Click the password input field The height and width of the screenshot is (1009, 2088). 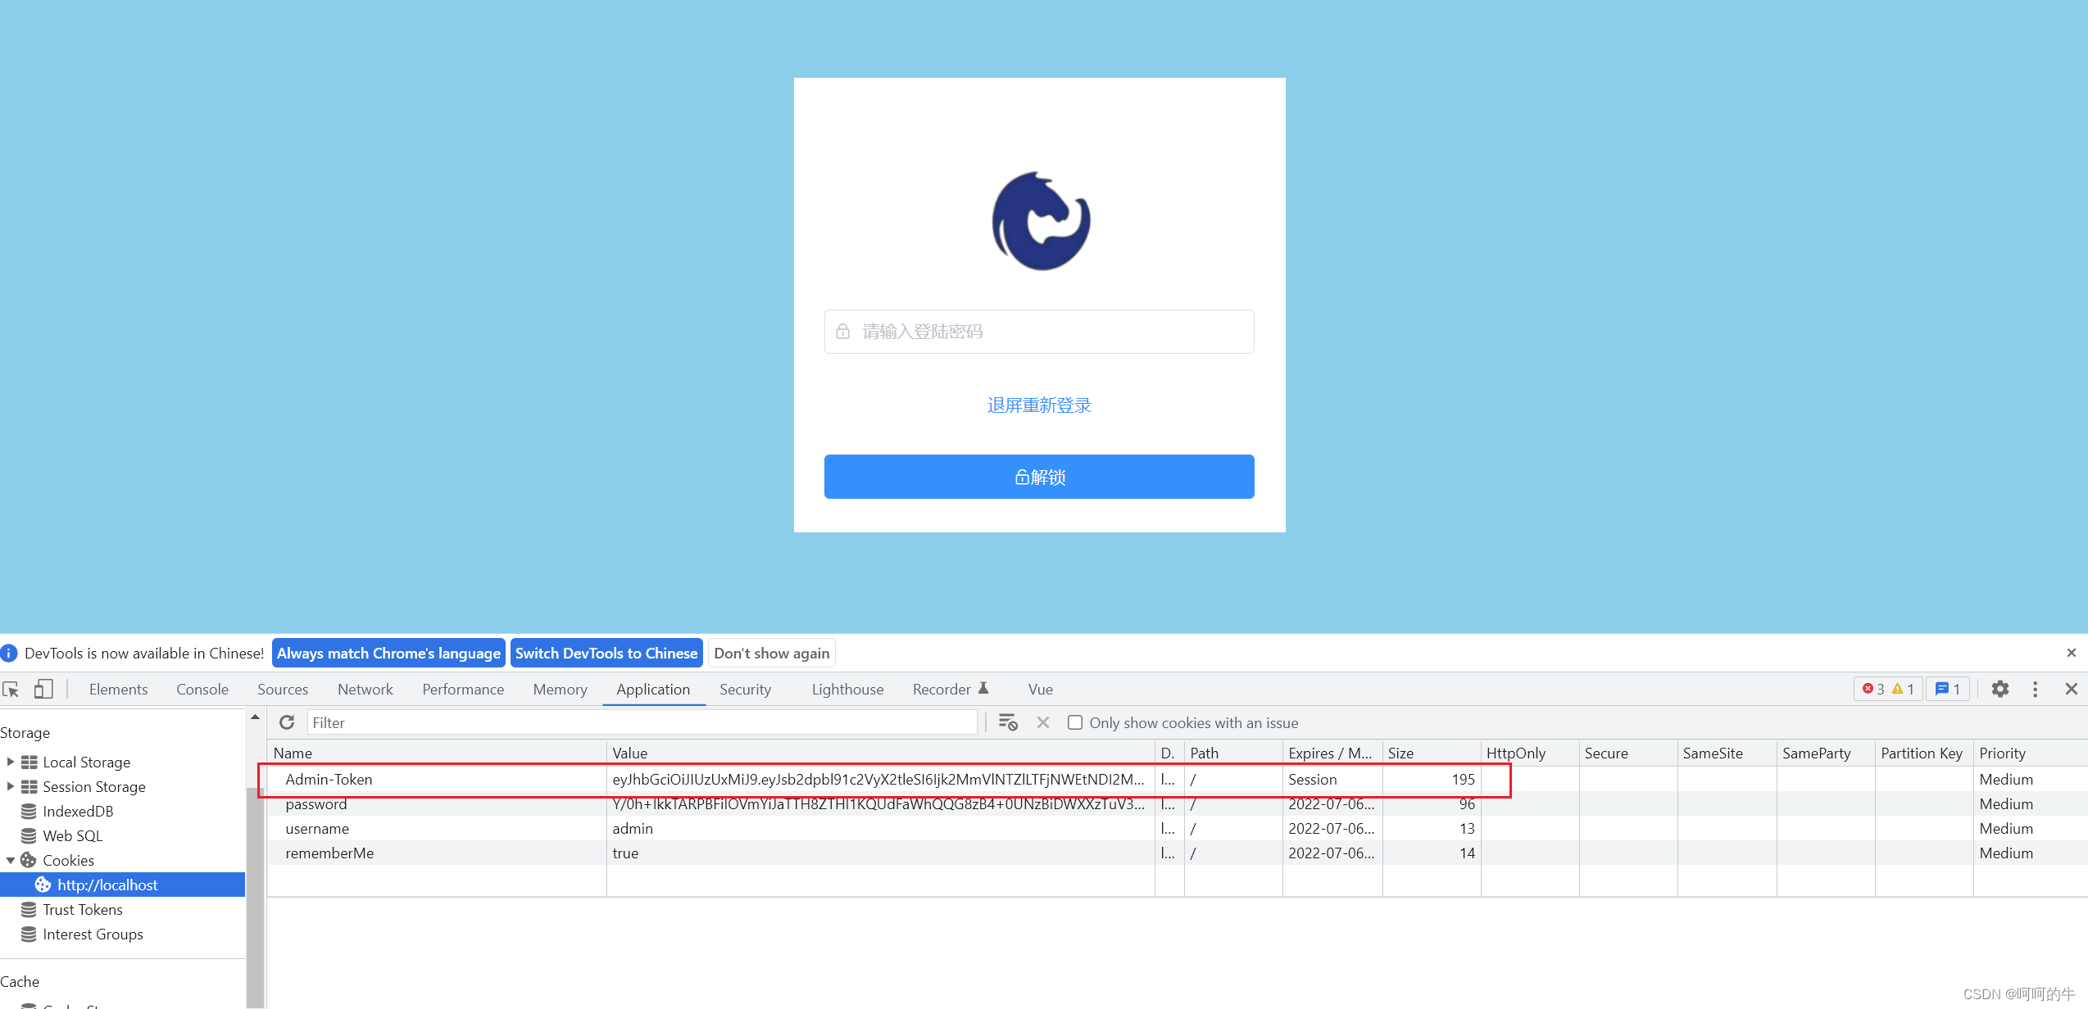coord(1039,332)
